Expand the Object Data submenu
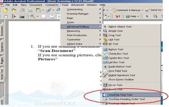Screen dimensions: 169x107 click(81, 44)
